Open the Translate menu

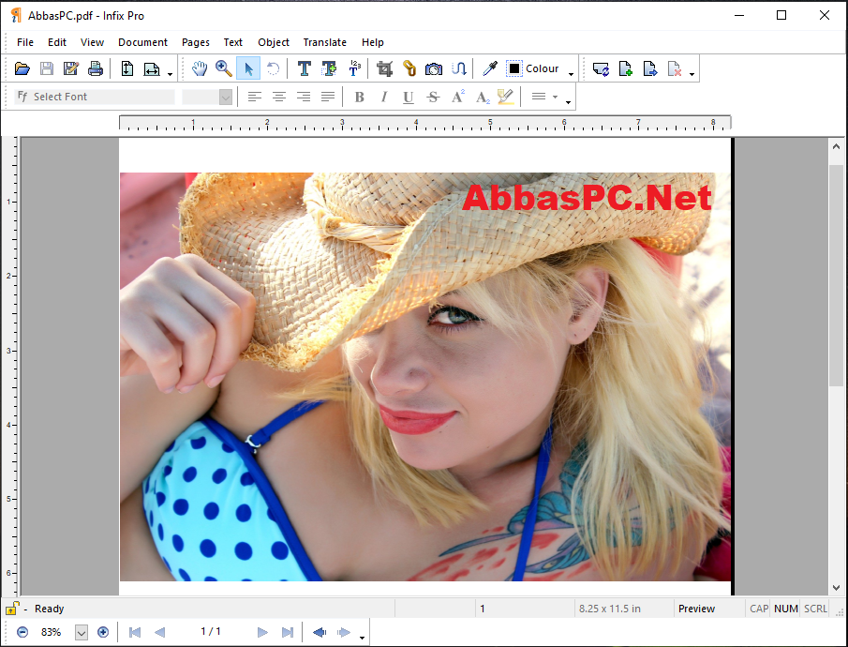pos(324,42)
